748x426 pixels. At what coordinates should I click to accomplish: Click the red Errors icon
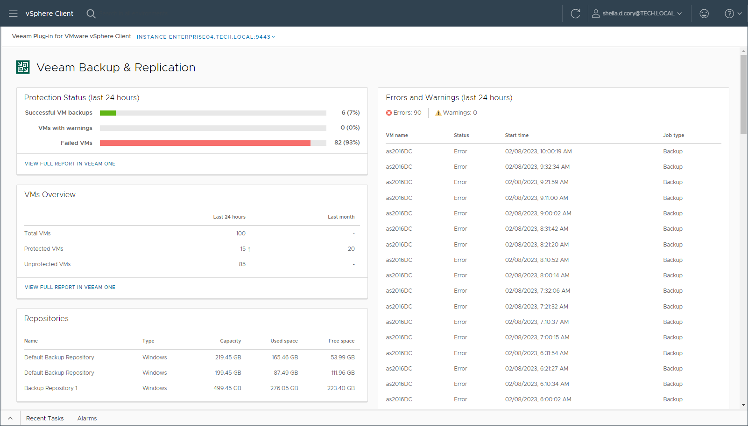(389, 112)
